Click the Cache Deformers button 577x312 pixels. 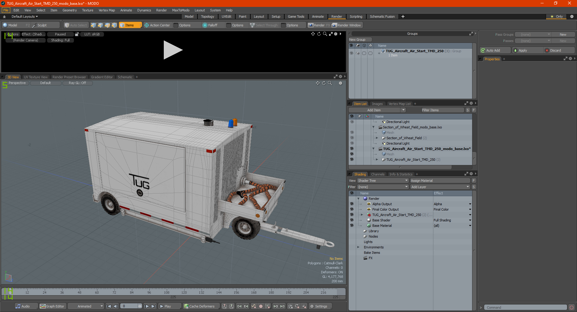[x=200, y=306]
